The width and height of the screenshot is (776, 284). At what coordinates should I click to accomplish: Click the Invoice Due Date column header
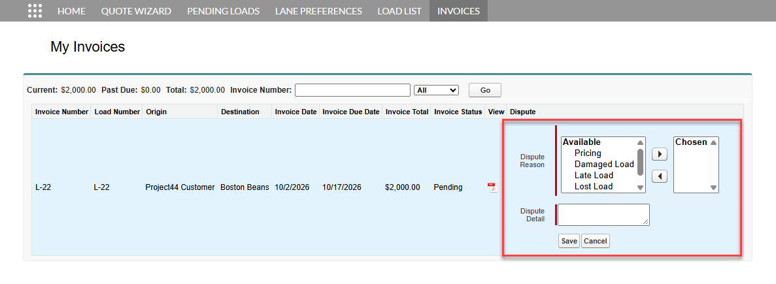(351, 112)
